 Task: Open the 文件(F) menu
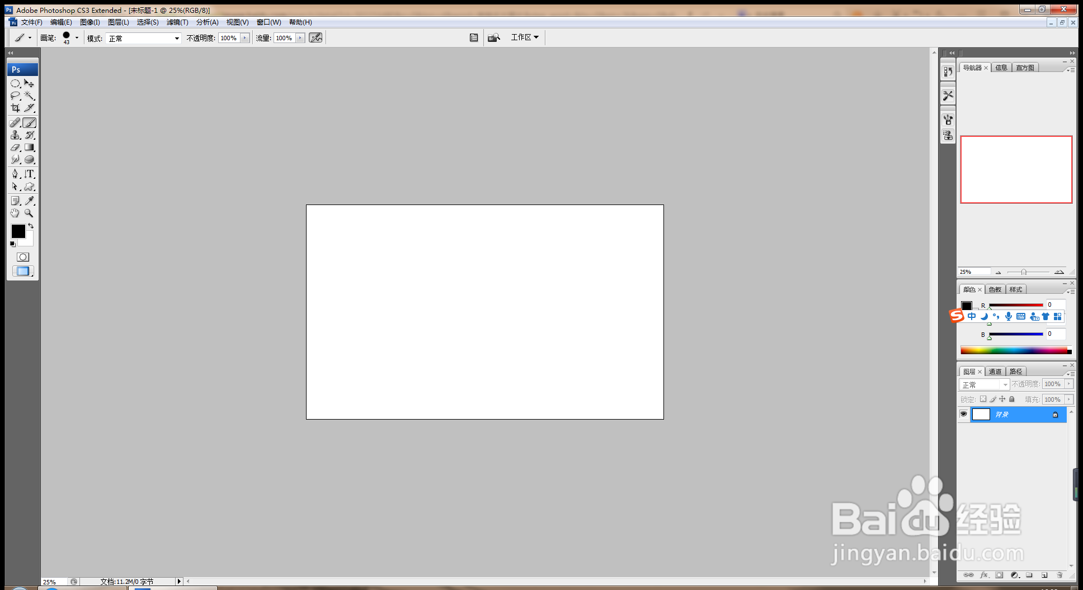coord(31,22)
